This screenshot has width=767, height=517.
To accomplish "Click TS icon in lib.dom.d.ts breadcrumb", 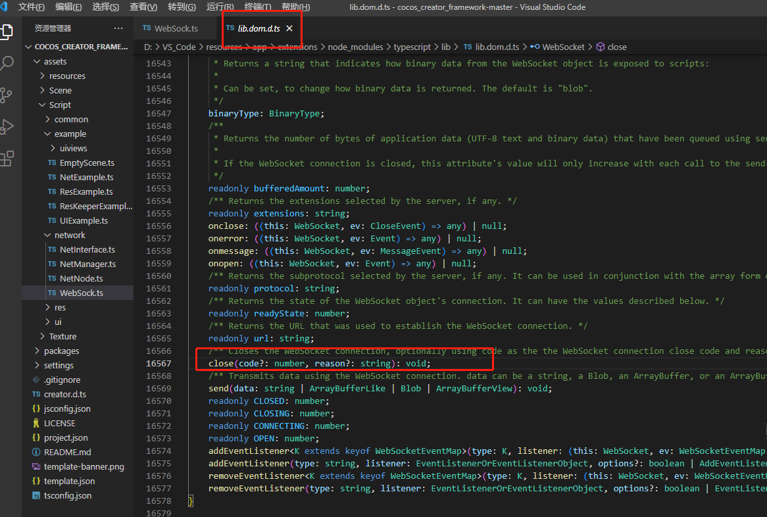I will 468,47.
